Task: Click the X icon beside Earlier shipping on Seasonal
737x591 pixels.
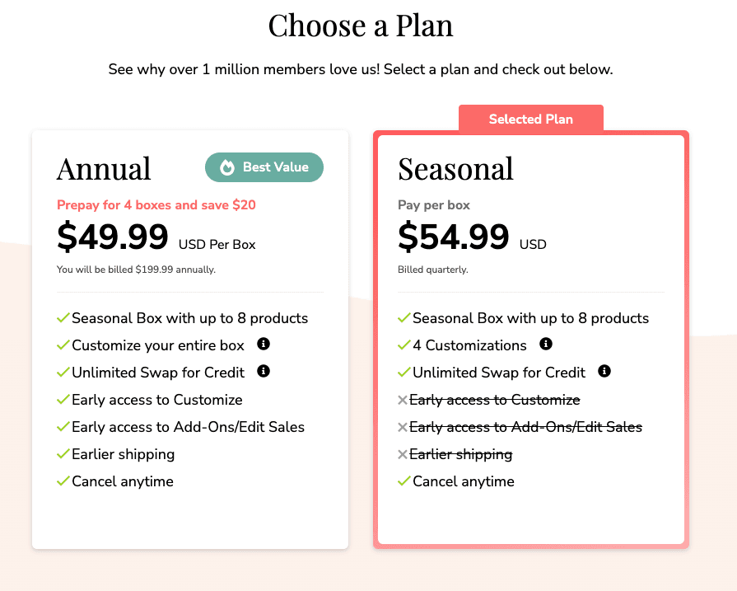Action: pos(403,454)
